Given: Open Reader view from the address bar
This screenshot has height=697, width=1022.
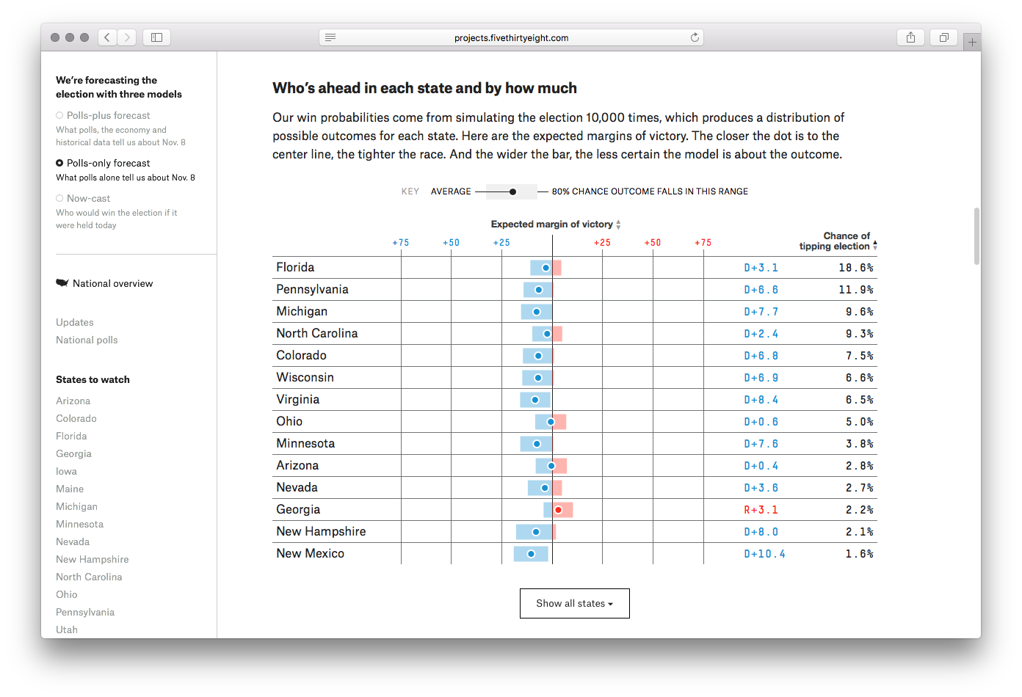Looking at the screenshot, I should tap(330, 37).
